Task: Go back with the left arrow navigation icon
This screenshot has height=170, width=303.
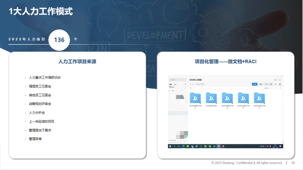Action: pos(190,84)
